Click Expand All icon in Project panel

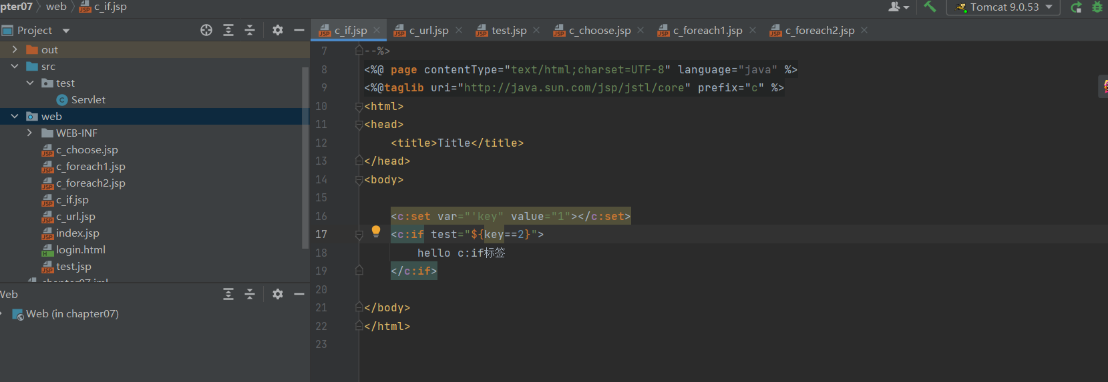pyautogui.click(x=228, y=30)
